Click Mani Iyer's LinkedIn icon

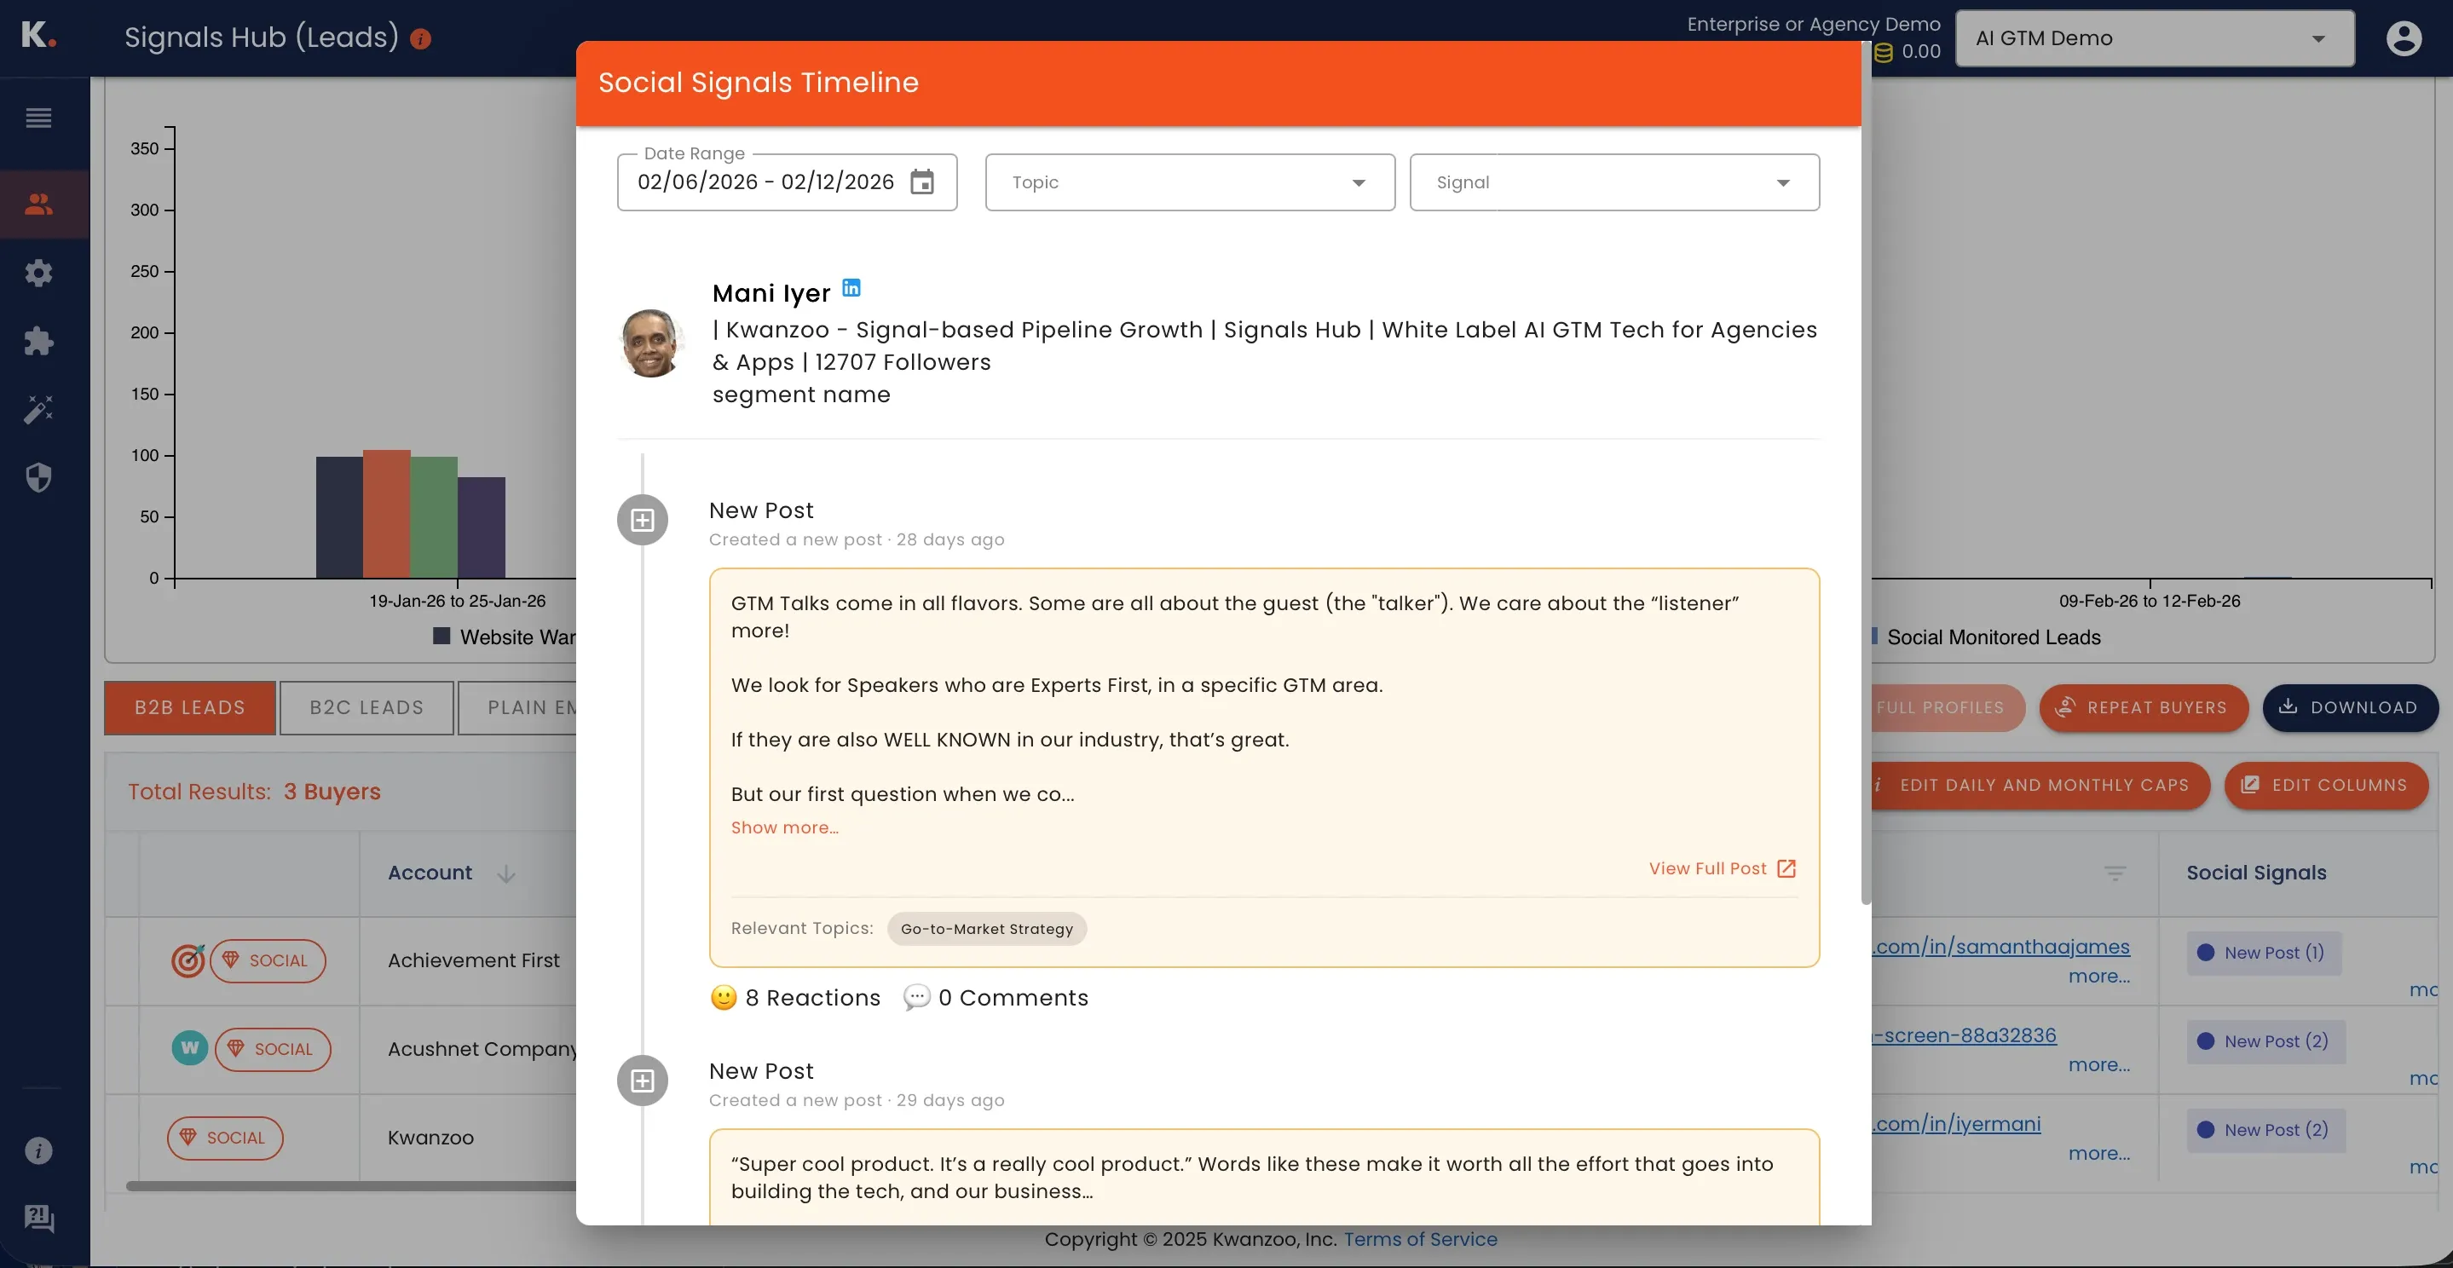pyautogui.click(x=851, y=287)
